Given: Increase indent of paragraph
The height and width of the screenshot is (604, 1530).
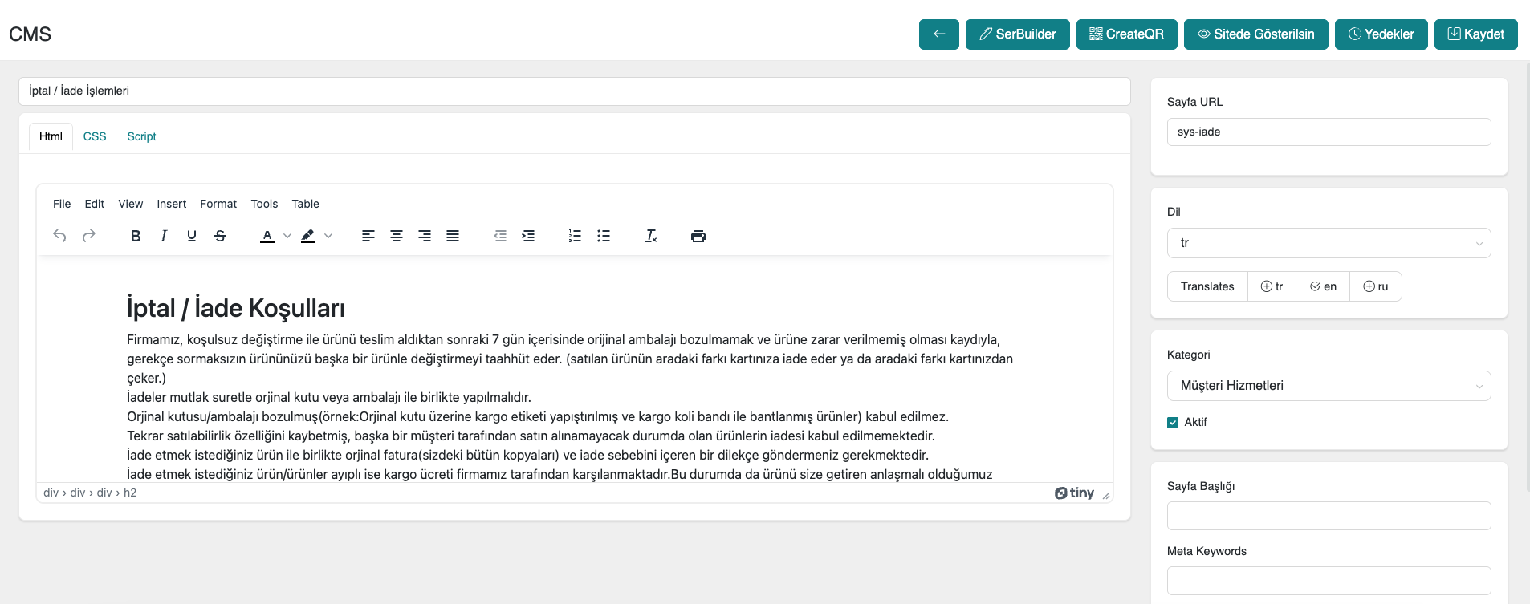Looking at the screenshot, I should pos(528,236).
